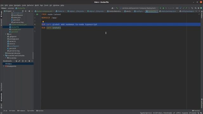The height and width of the screenshot is (114, 203).
Task: Toggle the Bookmarks tool window side button
Action: [1, 97]
